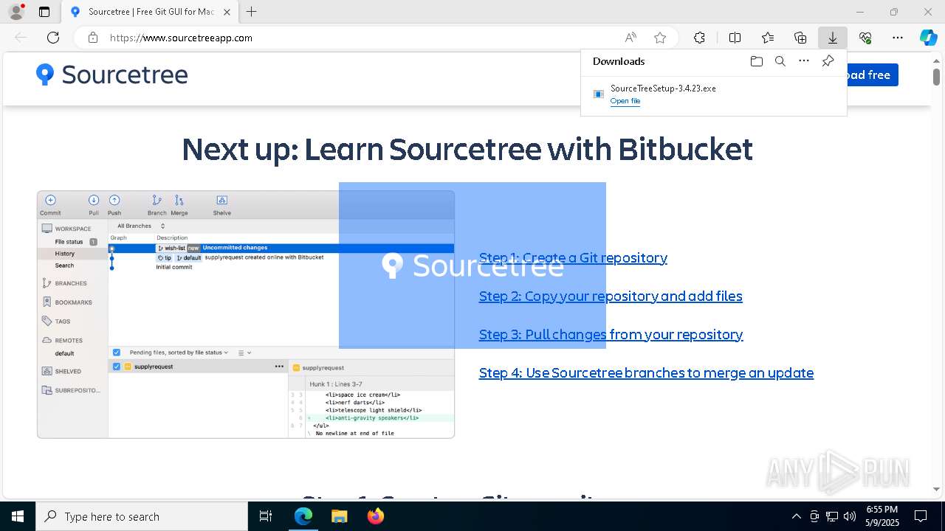This screenshot has width=945, height=531.
Task: Click the page vertical scrollbar thumb
Action: (x=936, y=77)
